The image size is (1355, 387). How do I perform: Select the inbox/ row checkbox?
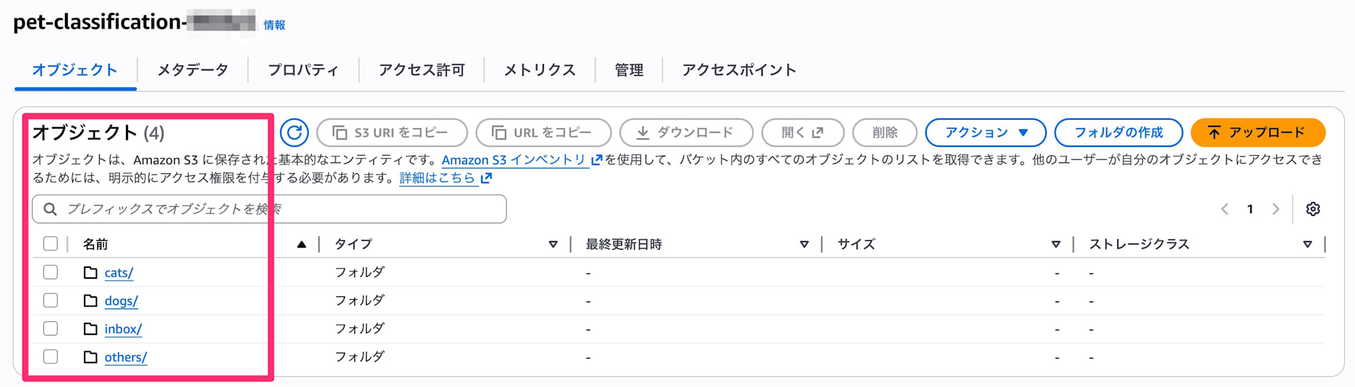(50, 329)
